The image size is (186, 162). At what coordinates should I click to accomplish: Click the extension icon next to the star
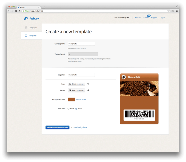173,11
